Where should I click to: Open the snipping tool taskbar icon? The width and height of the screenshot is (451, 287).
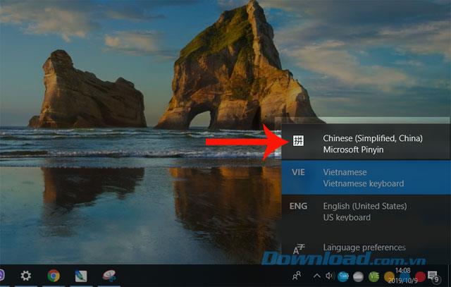pyautogui.click(x=109, y=276)
